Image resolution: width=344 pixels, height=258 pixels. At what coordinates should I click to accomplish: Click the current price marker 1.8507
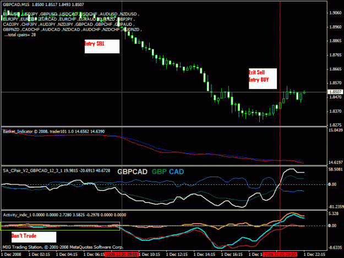pyautogui.click(x=335, y=92)
